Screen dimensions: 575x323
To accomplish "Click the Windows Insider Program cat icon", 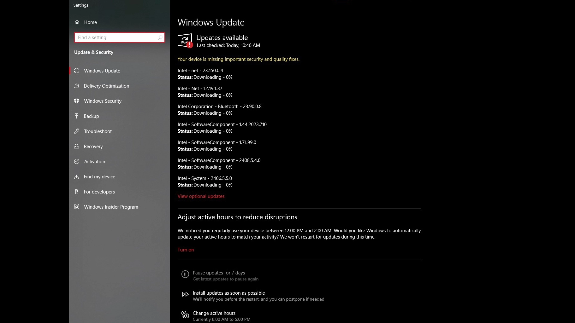I will click(77, 207).
